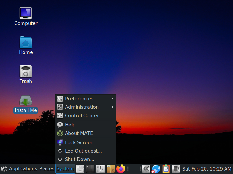Expand the Administration submenu

(86, 107)
